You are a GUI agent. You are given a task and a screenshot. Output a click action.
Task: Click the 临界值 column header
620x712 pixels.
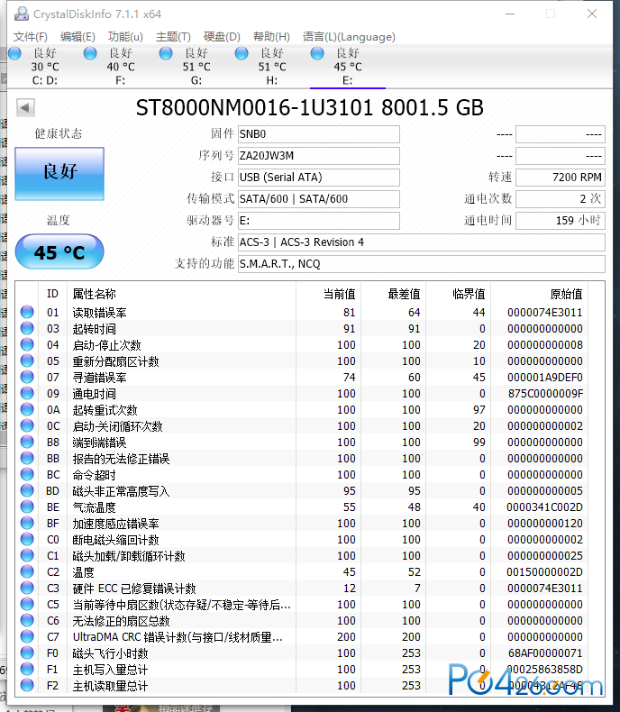(x=469, y=294)
